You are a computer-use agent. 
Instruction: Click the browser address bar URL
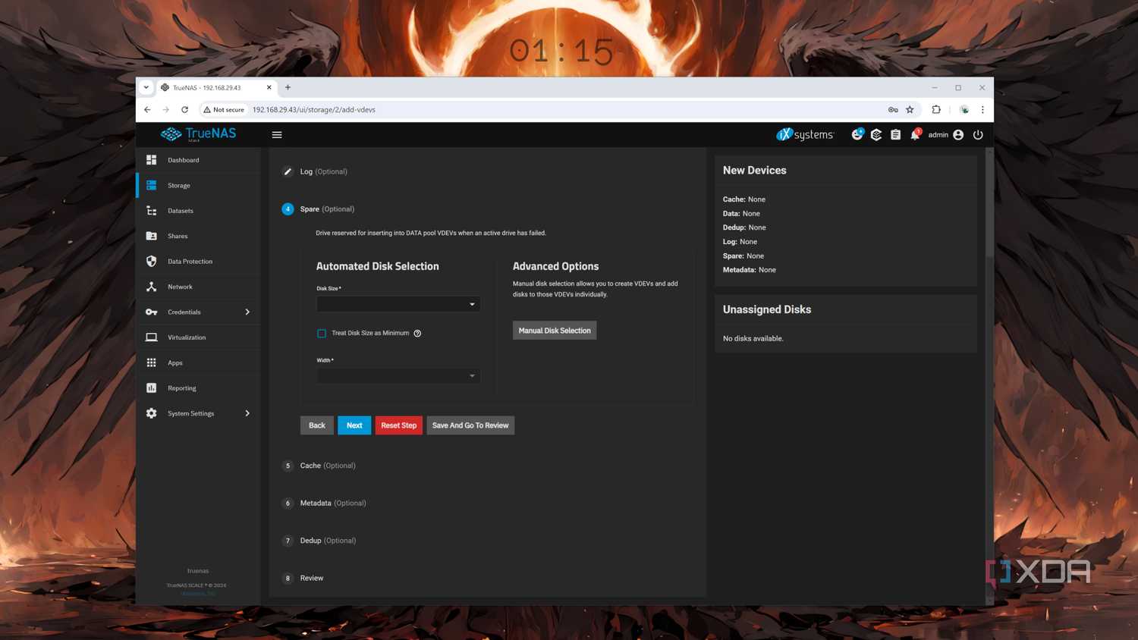pos(314,110)
